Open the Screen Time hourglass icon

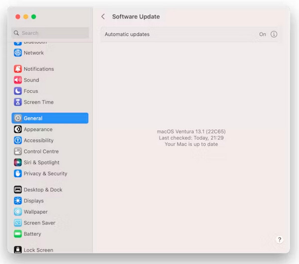tap(18, 102)
